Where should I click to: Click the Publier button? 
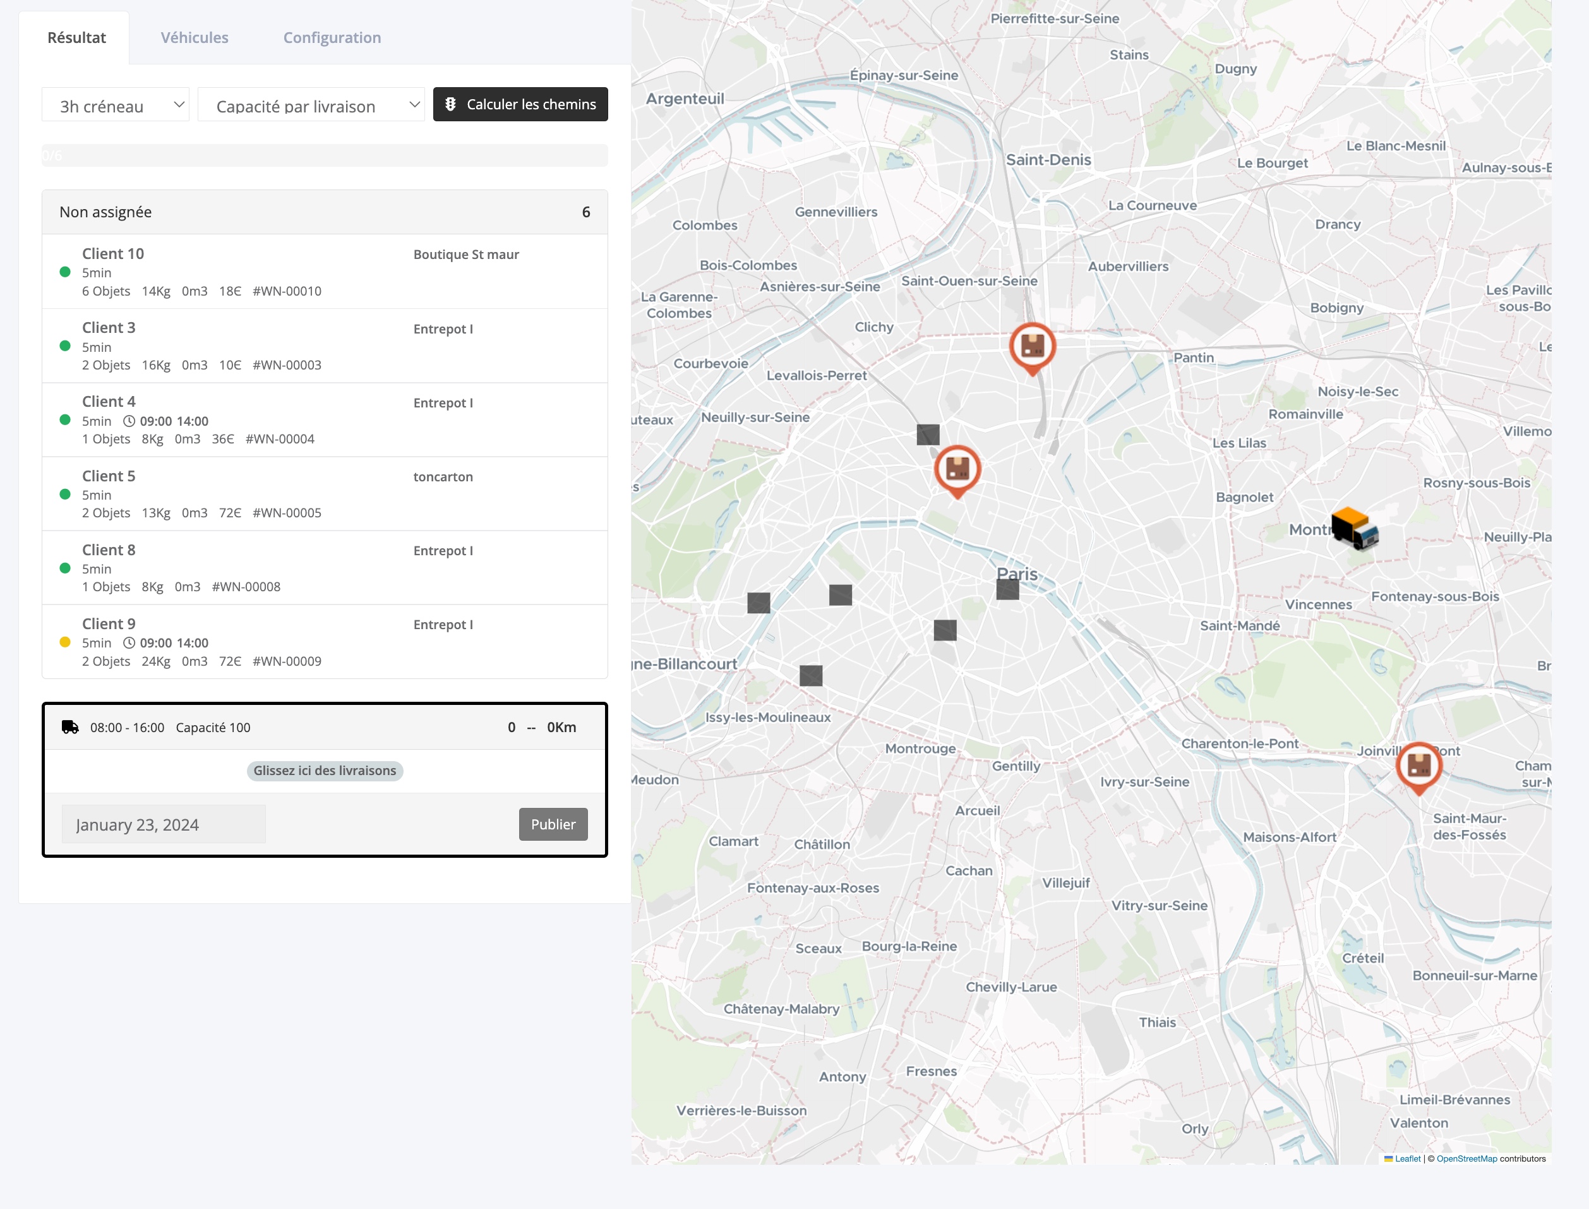click(553, 824)
